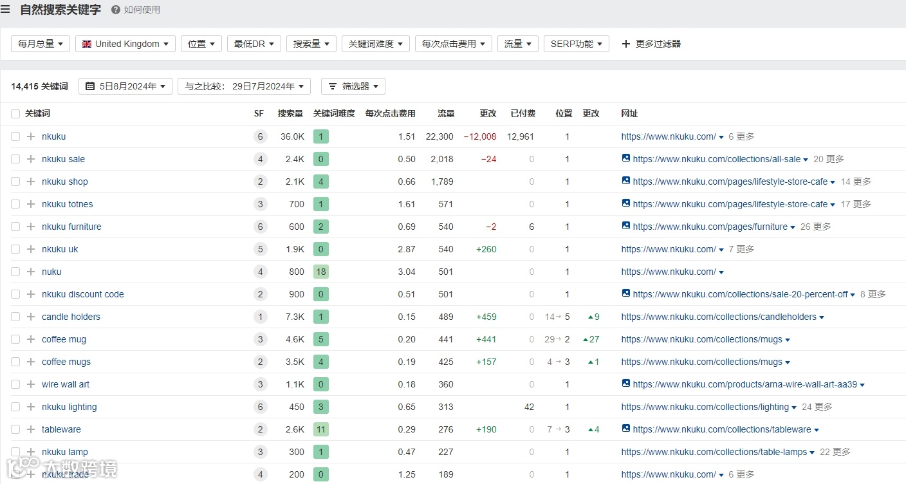Show 20 更多 URLs for nkuku sale
Viewport: 906px width, 484px height.
tap(829, 159)
